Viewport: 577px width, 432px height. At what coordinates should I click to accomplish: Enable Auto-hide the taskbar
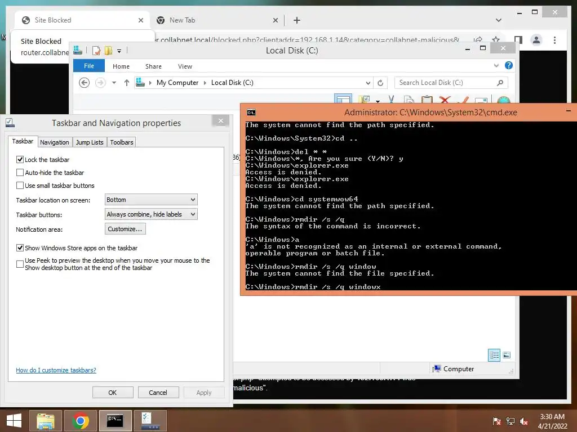tap(20, 172)
